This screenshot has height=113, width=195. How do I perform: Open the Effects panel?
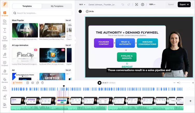5,89
